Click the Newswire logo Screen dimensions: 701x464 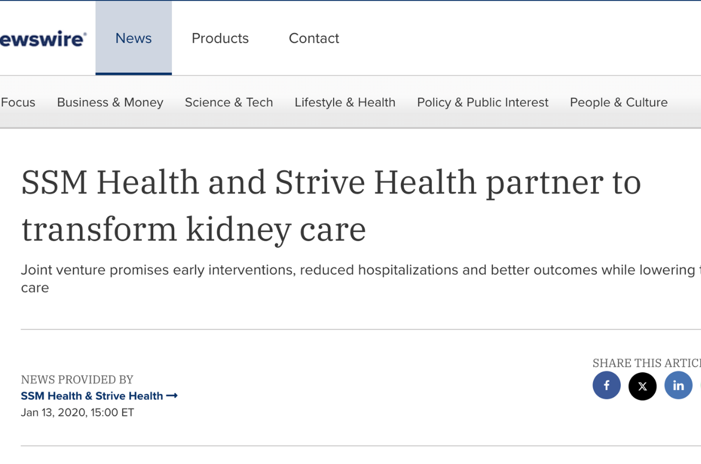coord(43,39)
